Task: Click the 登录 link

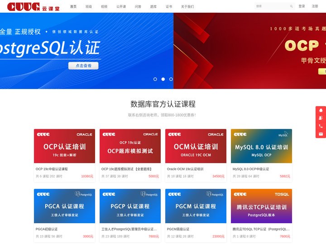Action: pyautogui.click(x=302, y=6)
